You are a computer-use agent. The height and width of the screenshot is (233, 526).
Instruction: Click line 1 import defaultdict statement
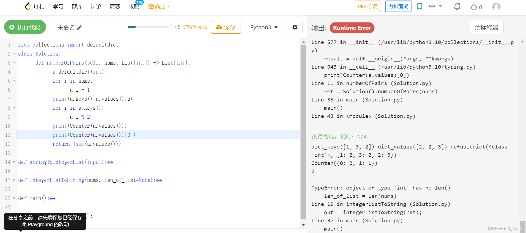(x=68, y=45)
